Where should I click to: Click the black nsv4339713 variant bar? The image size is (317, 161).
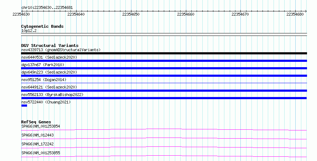[164, 53]
